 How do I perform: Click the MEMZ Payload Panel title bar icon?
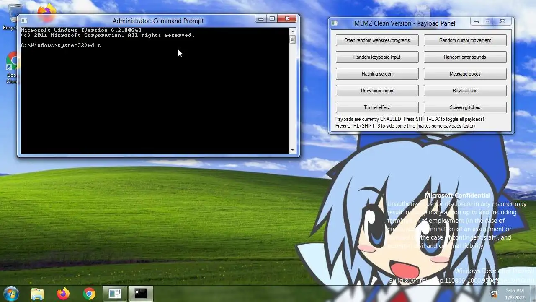(x=334, y=23)
